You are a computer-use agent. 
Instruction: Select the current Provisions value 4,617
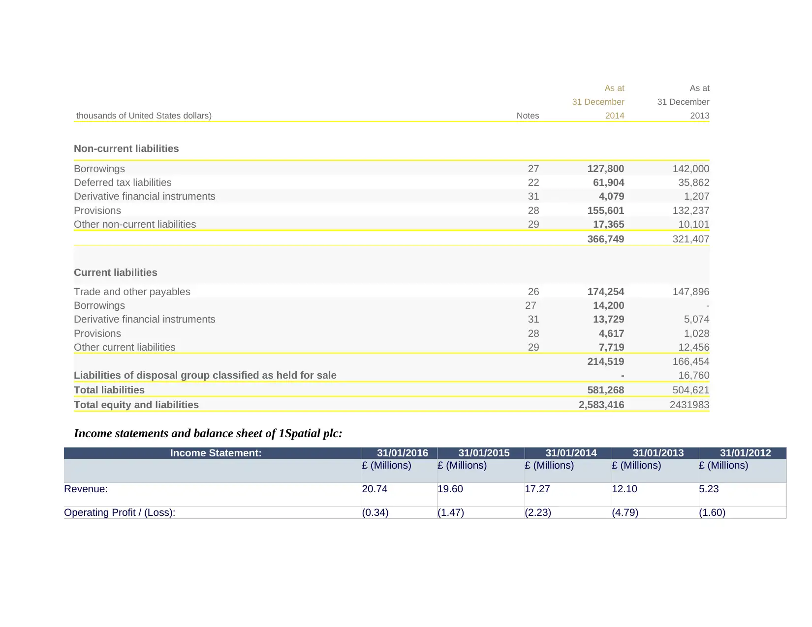[611, 333]
